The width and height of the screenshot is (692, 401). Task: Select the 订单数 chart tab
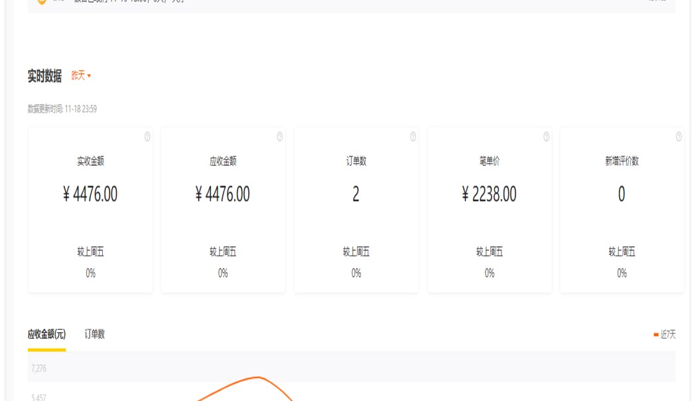95,334
